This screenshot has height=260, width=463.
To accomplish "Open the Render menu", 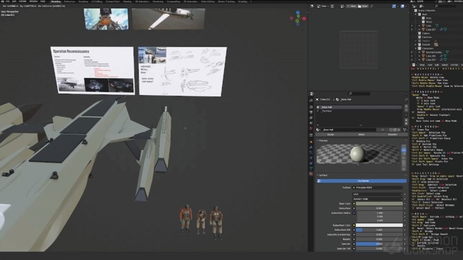I will (22, 2).
